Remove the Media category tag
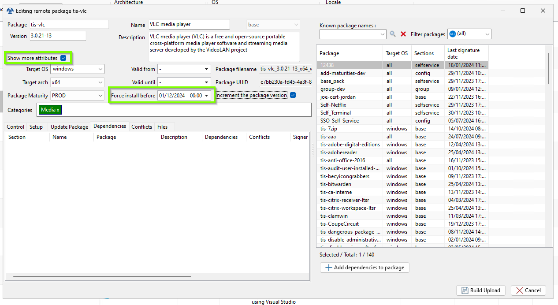 [58, 110]
